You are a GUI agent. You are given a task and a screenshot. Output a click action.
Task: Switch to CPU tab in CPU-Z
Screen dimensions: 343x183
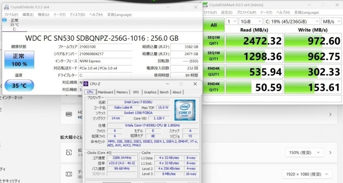coord(90,92)
